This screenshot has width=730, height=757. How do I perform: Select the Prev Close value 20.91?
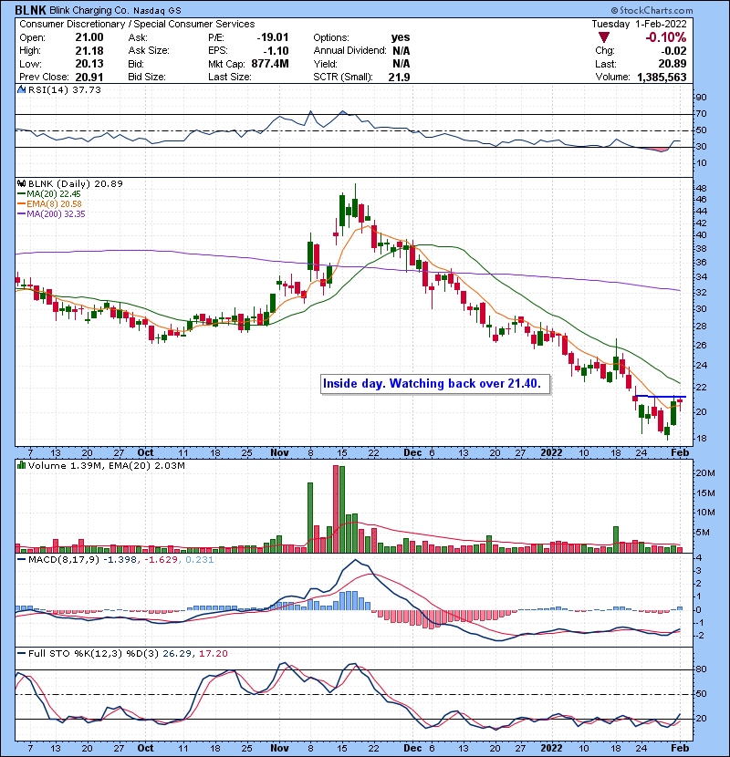tap(89, 77)
